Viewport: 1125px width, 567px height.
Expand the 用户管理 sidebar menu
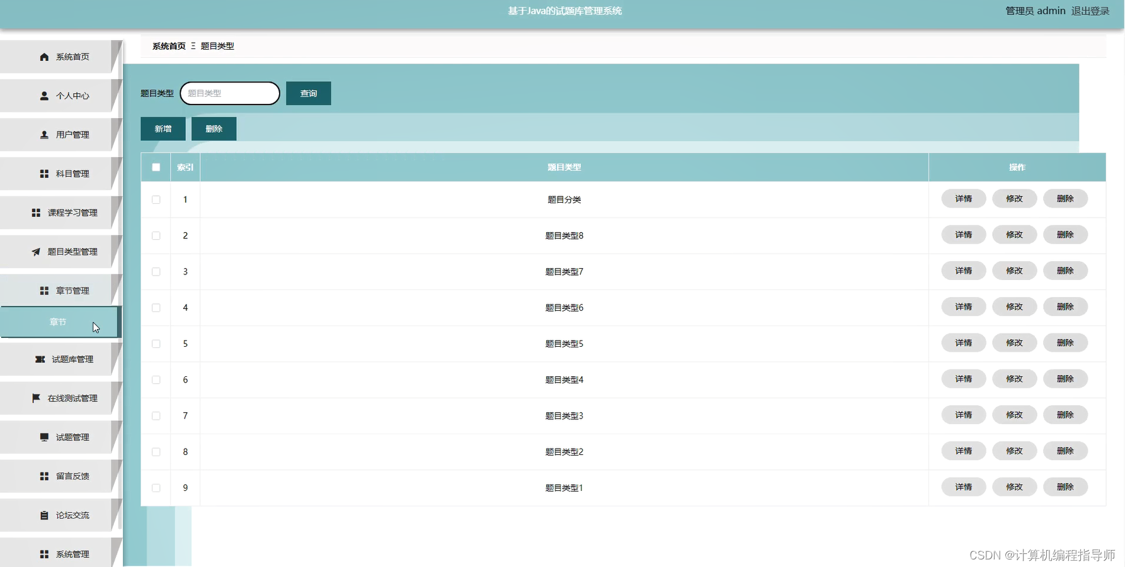[x=60, y=135]
